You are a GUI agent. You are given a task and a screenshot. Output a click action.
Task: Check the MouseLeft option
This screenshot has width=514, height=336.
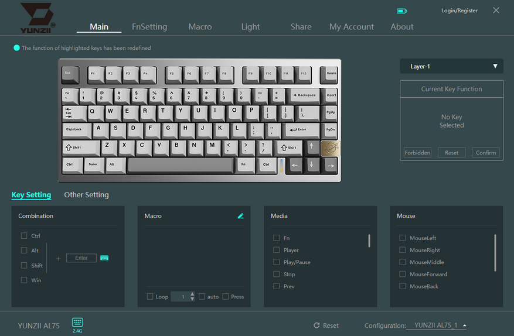click(403, 238)
